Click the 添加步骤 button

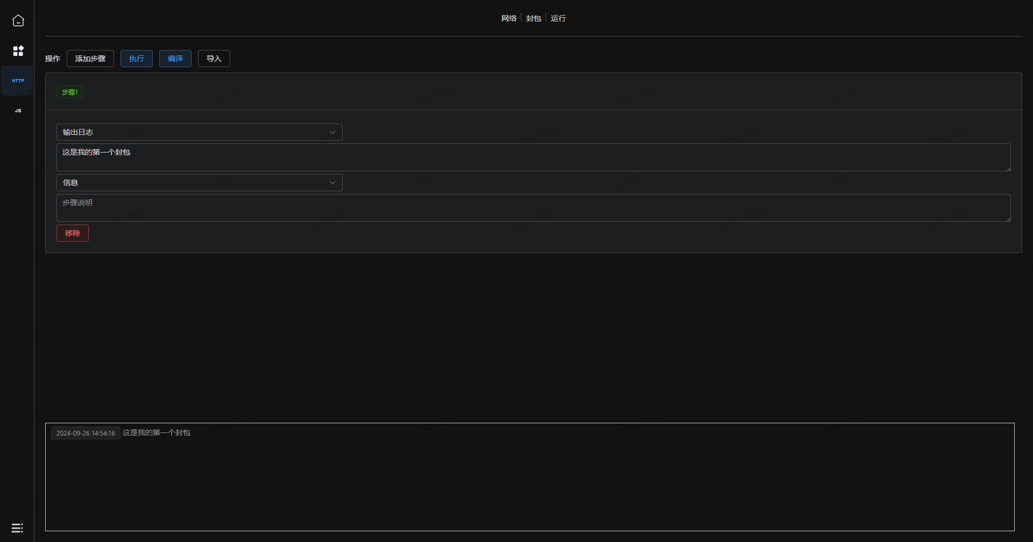coord(90,59)
